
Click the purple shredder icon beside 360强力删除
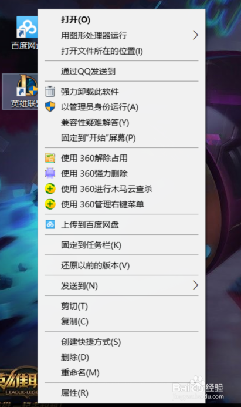click(x=50, y=173)
